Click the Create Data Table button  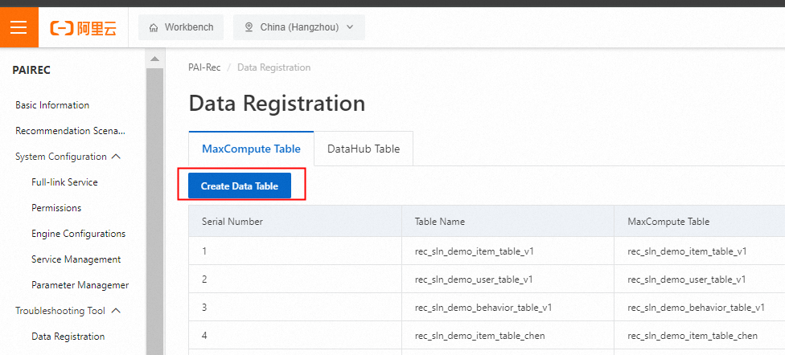(240, 186)
